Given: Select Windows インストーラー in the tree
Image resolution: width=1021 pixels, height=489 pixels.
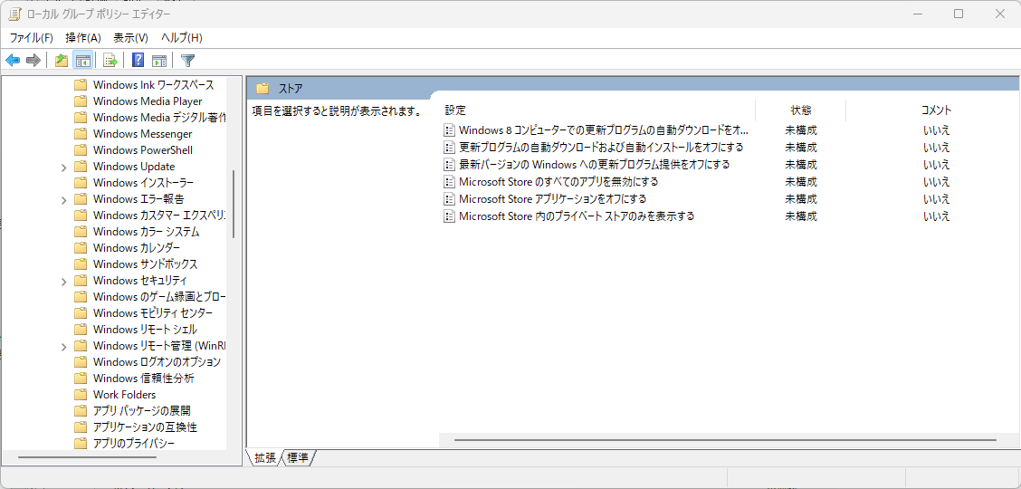Looking at the screenshot, I should click(143, 182).
